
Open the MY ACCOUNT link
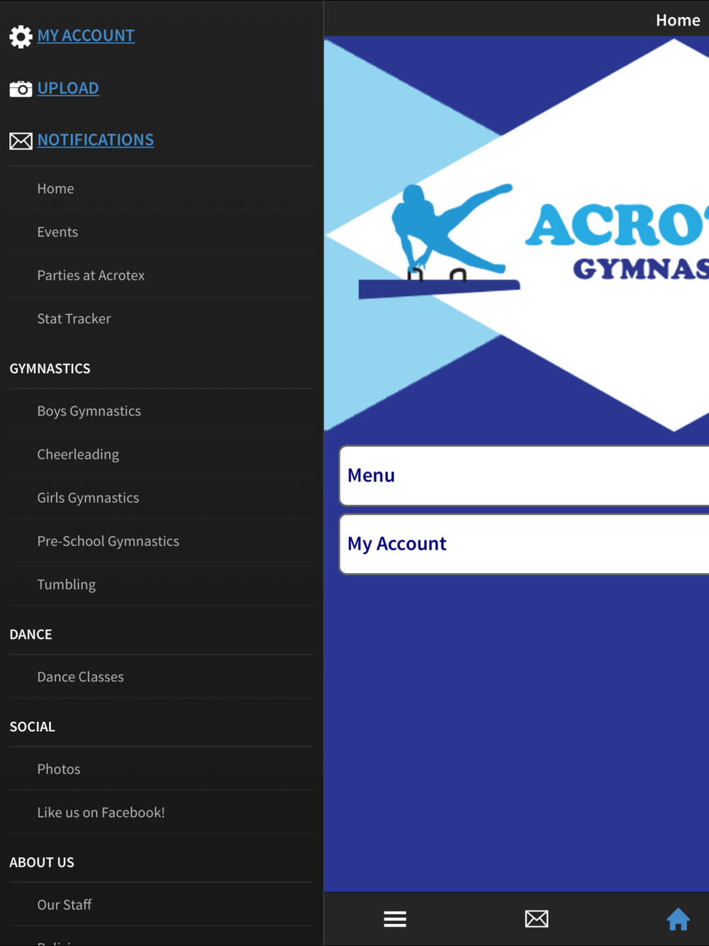pos(86,35)
